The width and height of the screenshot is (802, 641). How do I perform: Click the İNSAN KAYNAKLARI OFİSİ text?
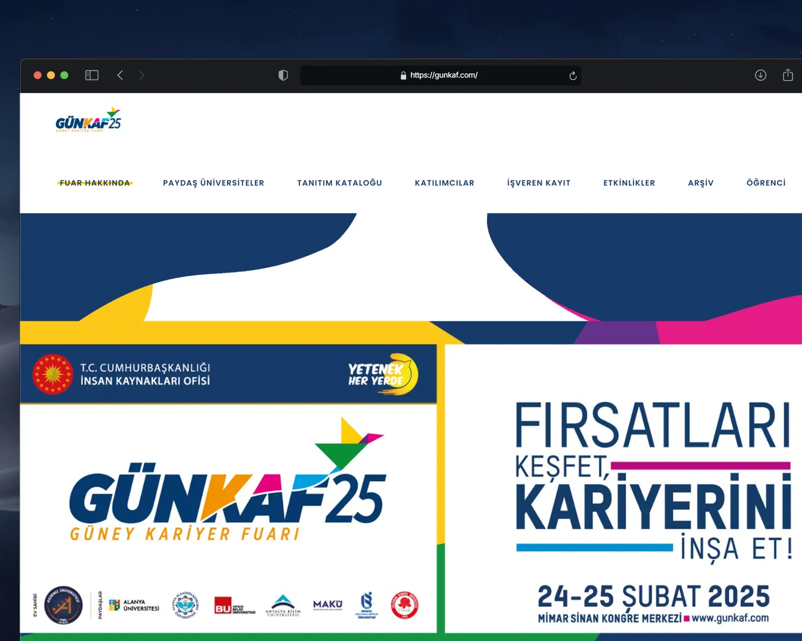[145, 381]
